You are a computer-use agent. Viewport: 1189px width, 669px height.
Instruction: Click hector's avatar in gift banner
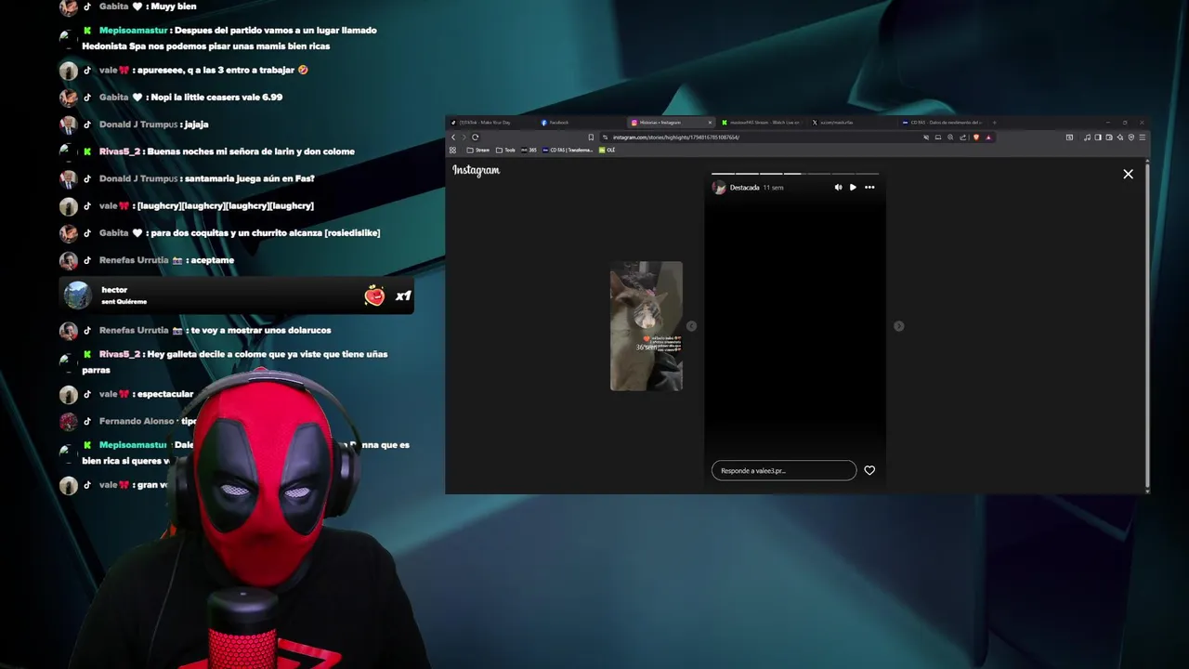point(77,295)
